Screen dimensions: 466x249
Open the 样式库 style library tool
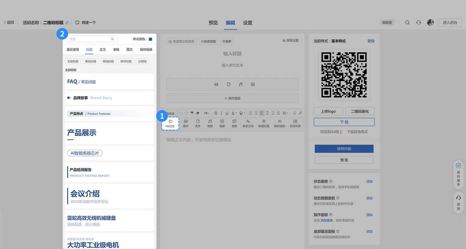coord(170,124)
